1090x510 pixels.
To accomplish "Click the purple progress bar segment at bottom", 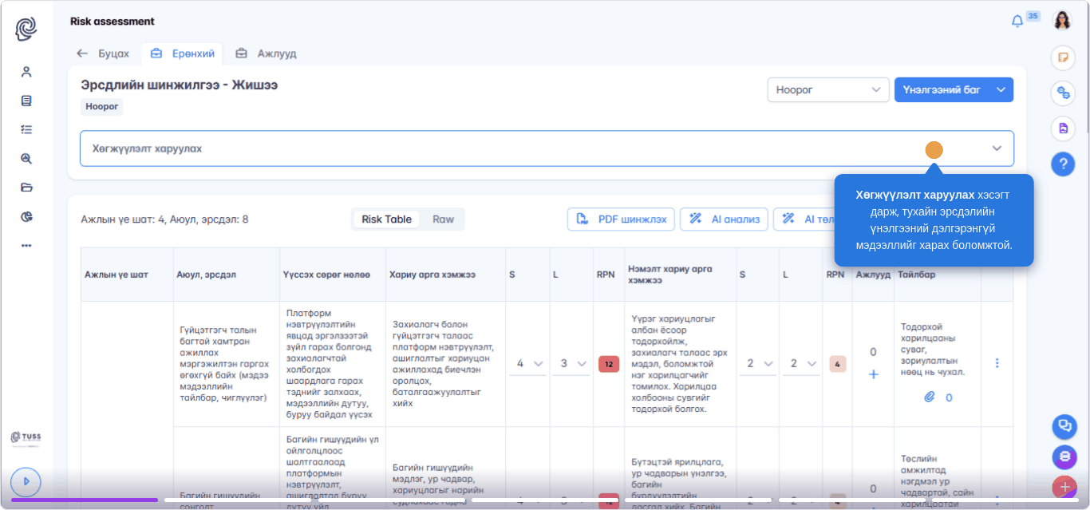I will (84, 500).
